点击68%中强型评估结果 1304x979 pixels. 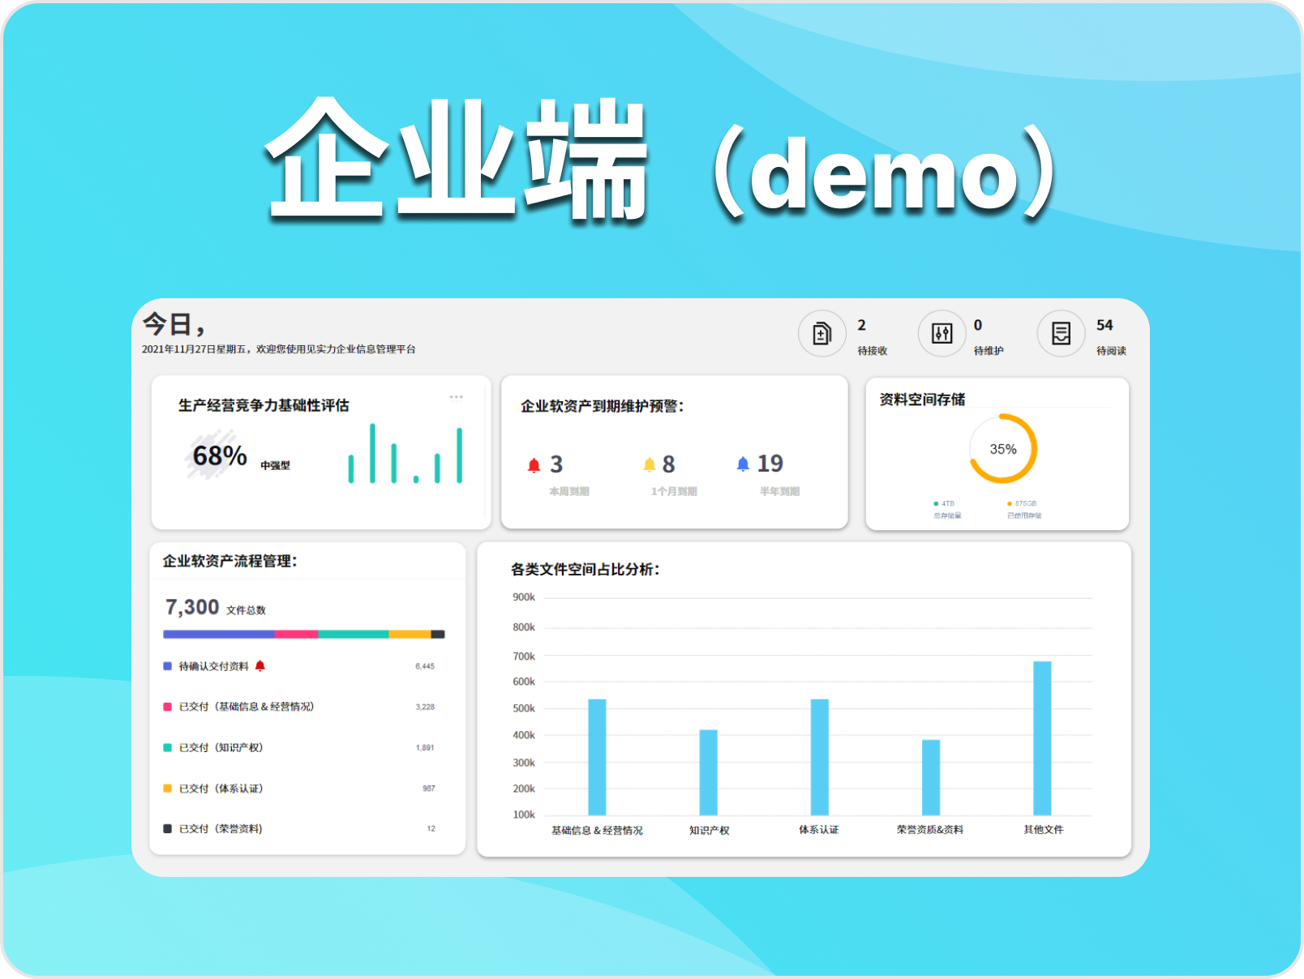click(x=218, y=456)
